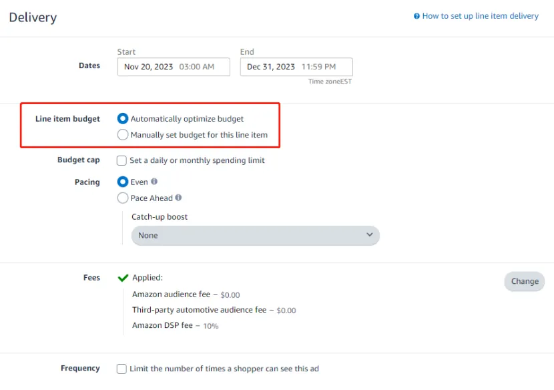The image size is (554, 390).
Task: Click the Time zoneEST label
Action: (330, 81)
